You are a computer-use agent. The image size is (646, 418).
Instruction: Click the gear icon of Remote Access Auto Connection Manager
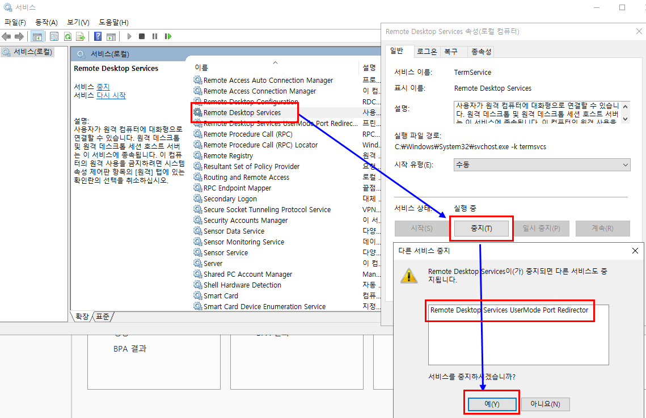198,80
